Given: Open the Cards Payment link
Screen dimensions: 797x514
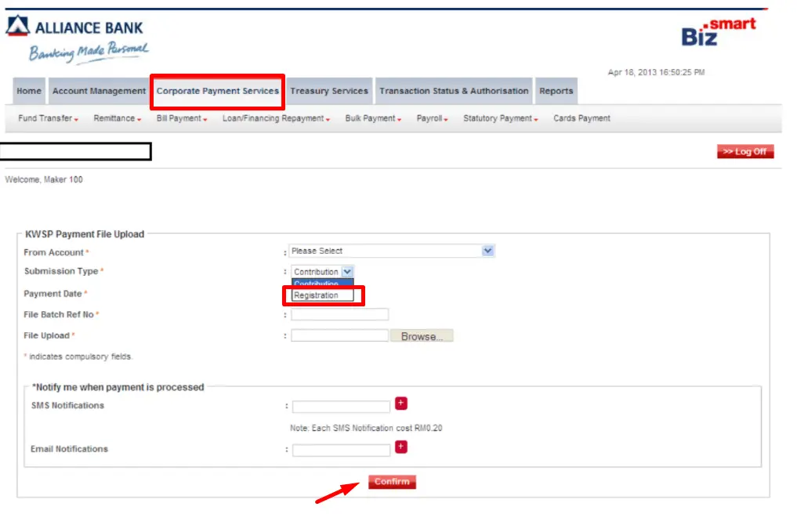Looking at the screenshot, I should [x=581, y=118].
